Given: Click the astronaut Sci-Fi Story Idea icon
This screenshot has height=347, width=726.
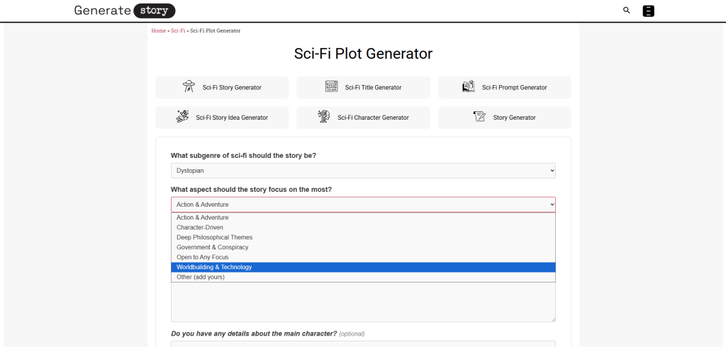Looking at the screenshot, I should [182, 117].
